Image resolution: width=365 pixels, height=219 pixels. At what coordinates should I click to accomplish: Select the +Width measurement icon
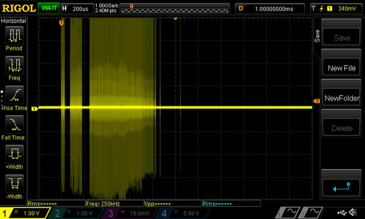(x=15, y=154)
